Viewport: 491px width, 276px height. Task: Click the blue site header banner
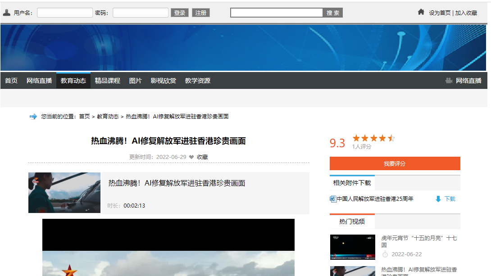tap(243, 48)
